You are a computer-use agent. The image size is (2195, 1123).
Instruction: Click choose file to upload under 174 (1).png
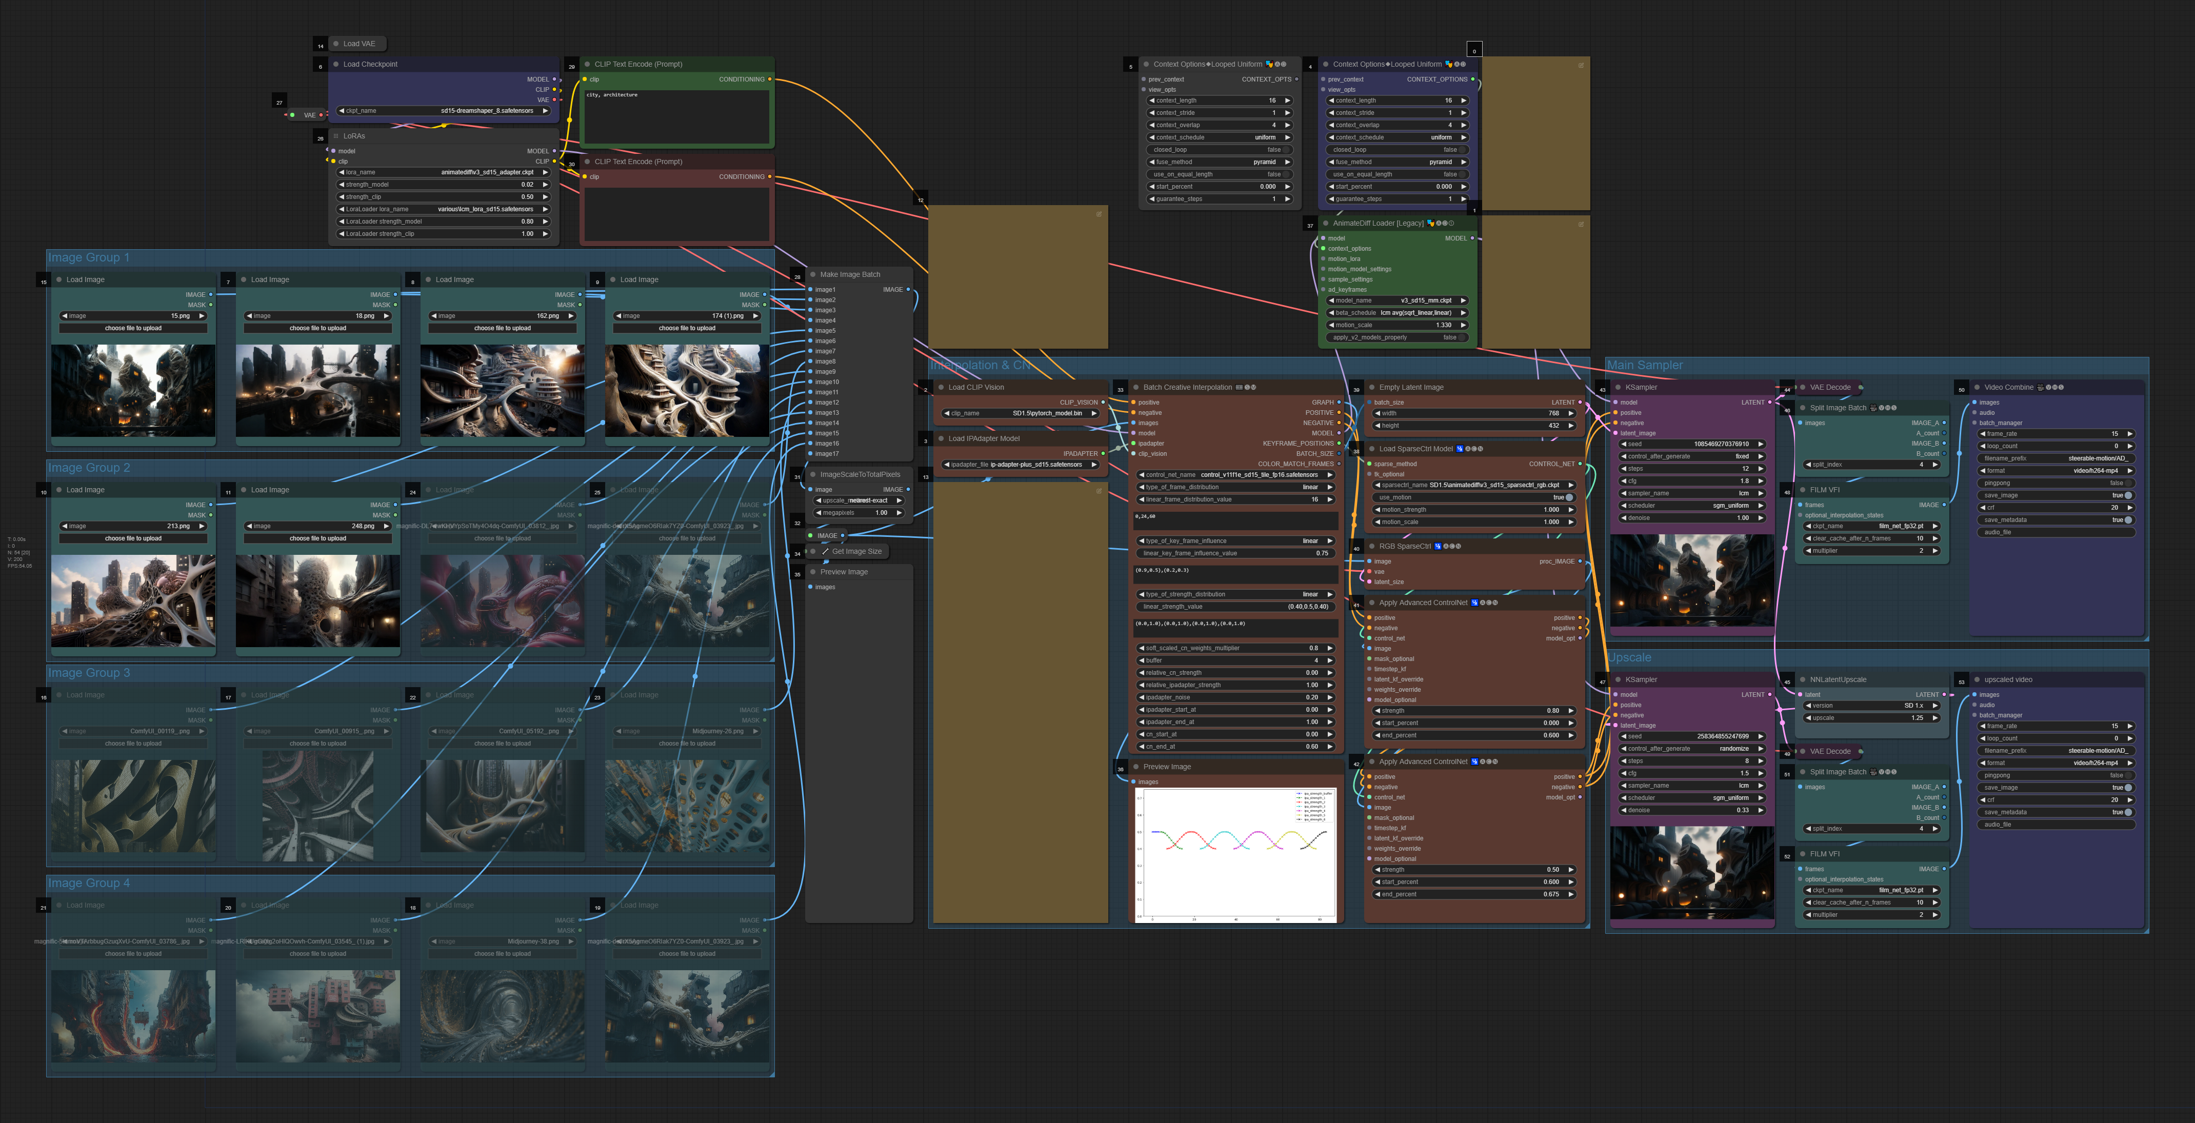point(687,328)
